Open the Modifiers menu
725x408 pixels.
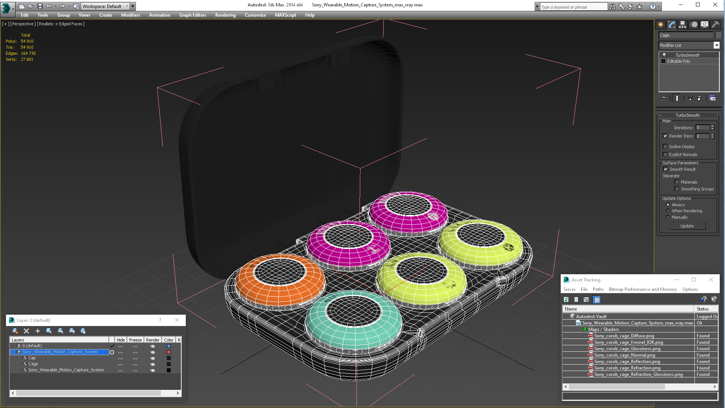[130, 15]
